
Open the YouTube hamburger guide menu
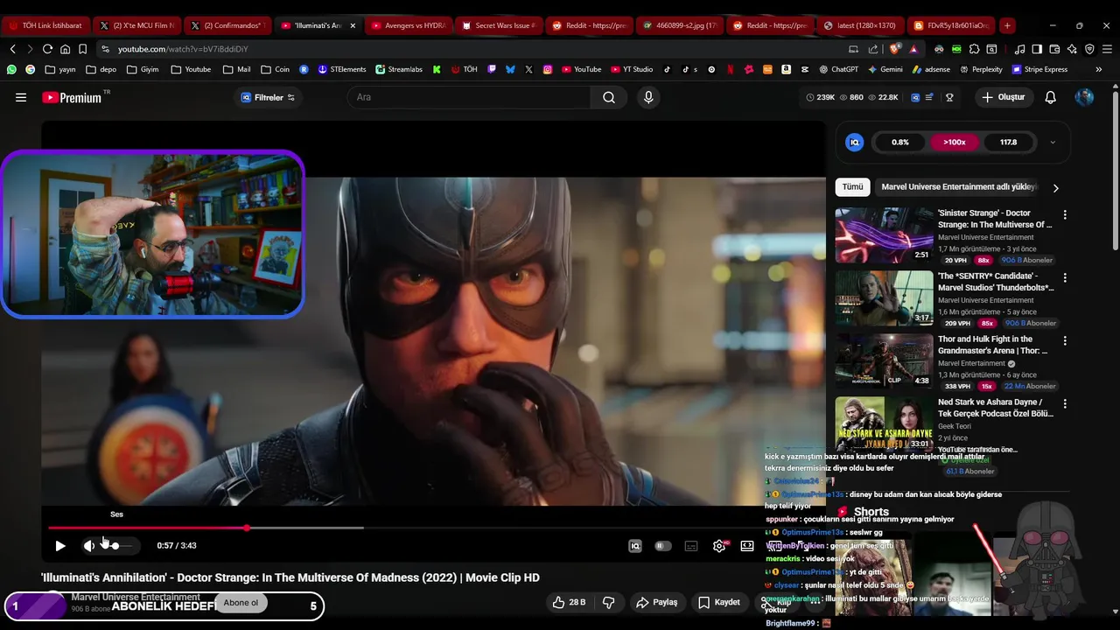coord(21,98)
